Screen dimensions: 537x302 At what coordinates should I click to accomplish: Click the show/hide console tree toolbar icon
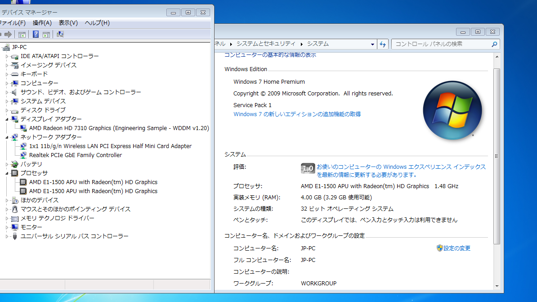pos(22,34)
